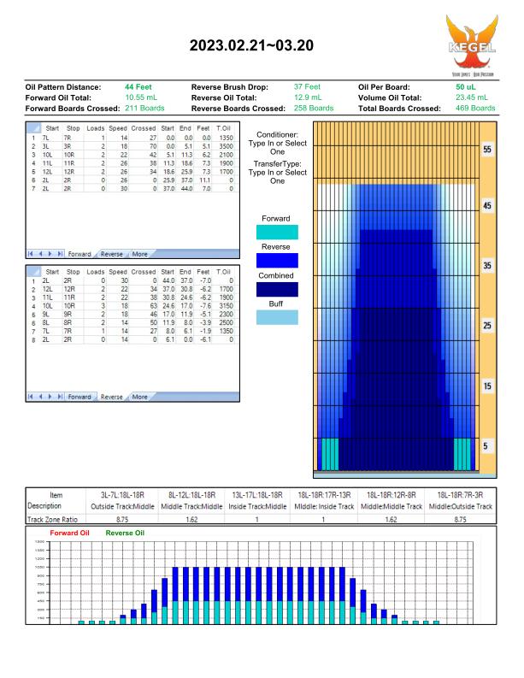The width and height of the screenshot is (524, 678).
Task: Click Forward Oil Total value '10.55 mL'
Action: [141, 97]
